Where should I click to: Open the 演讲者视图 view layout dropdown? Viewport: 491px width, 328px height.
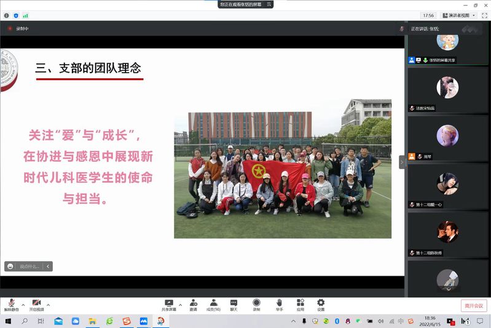pos(458,15)
